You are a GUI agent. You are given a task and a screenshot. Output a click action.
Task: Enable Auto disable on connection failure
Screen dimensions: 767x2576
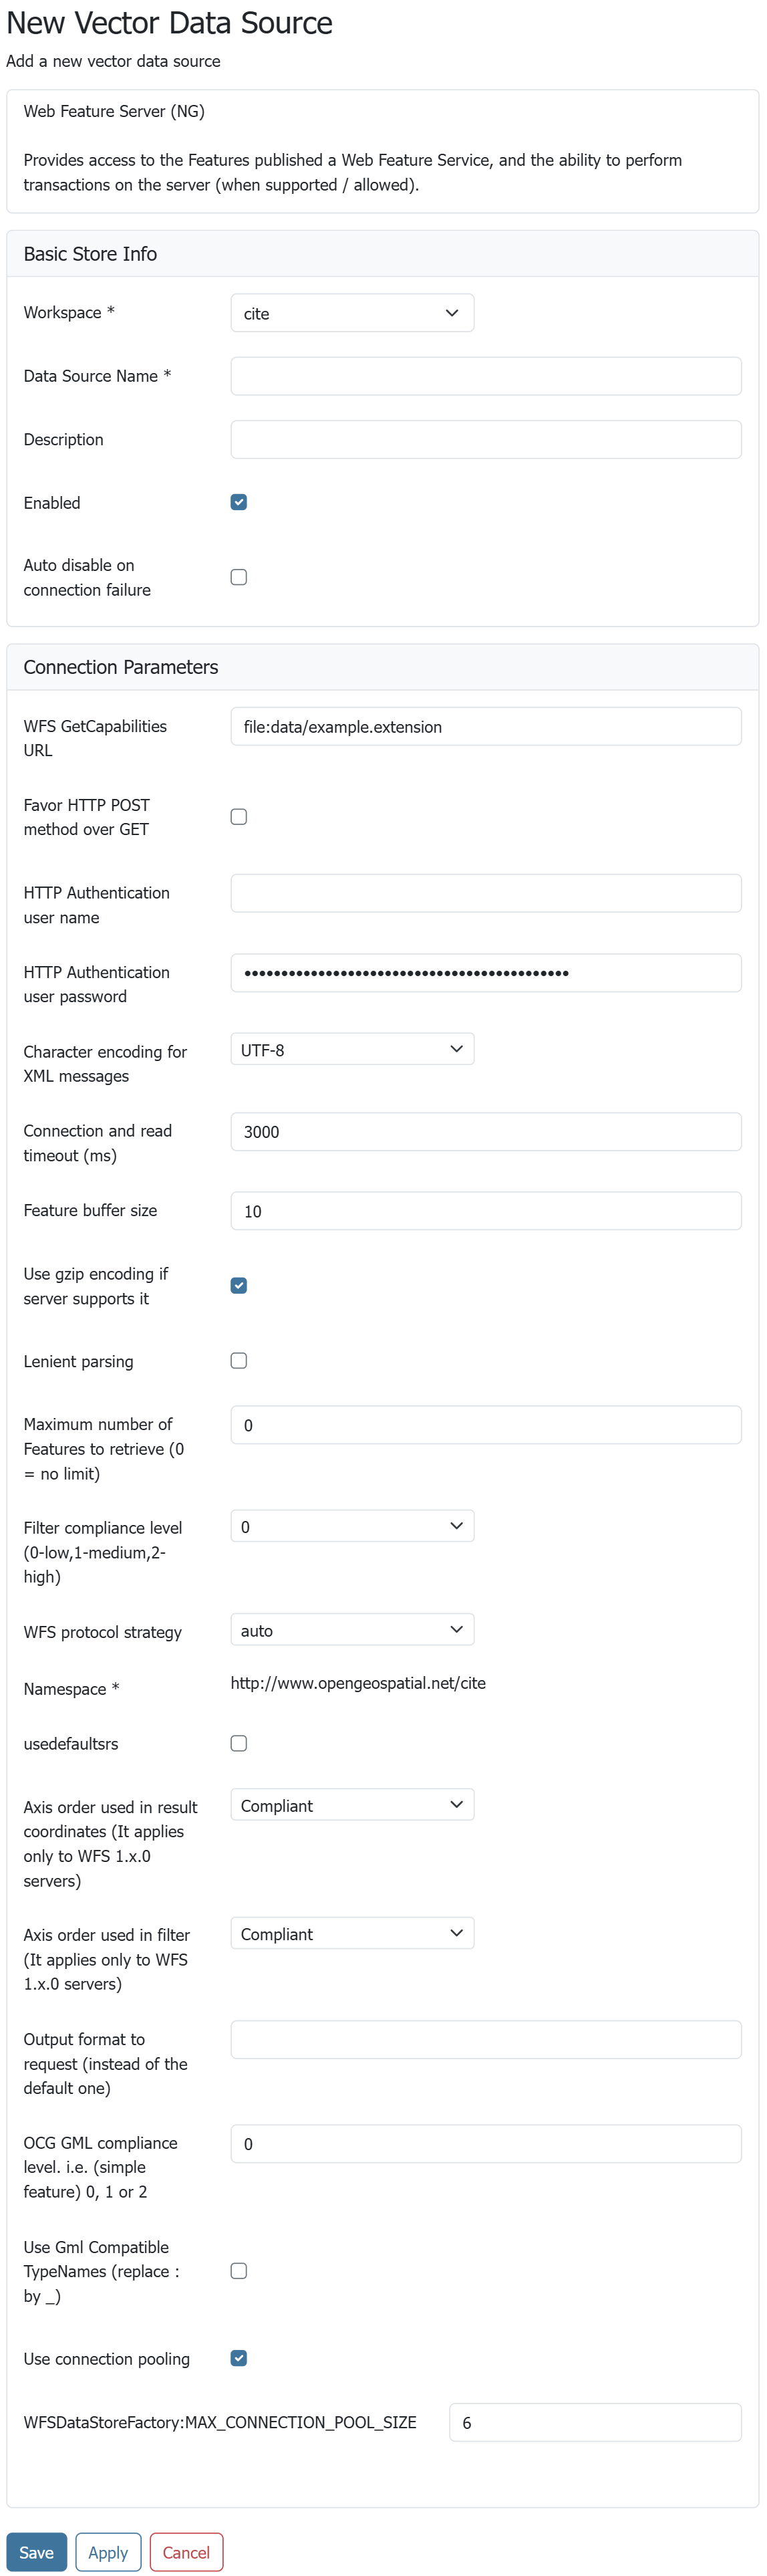[x=239, y=577]
